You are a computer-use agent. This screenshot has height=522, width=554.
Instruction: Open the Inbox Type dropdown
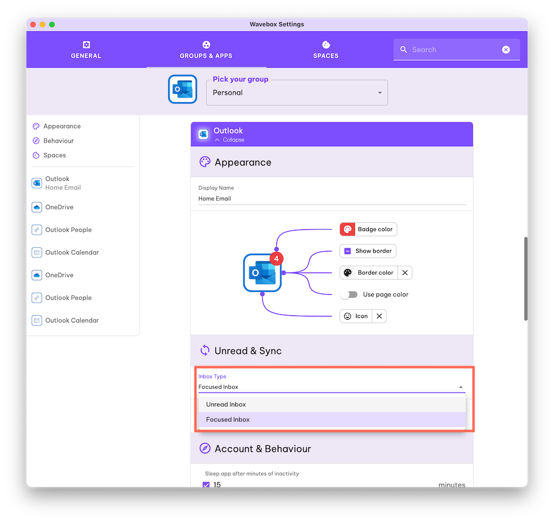click(x=332, y=387)
